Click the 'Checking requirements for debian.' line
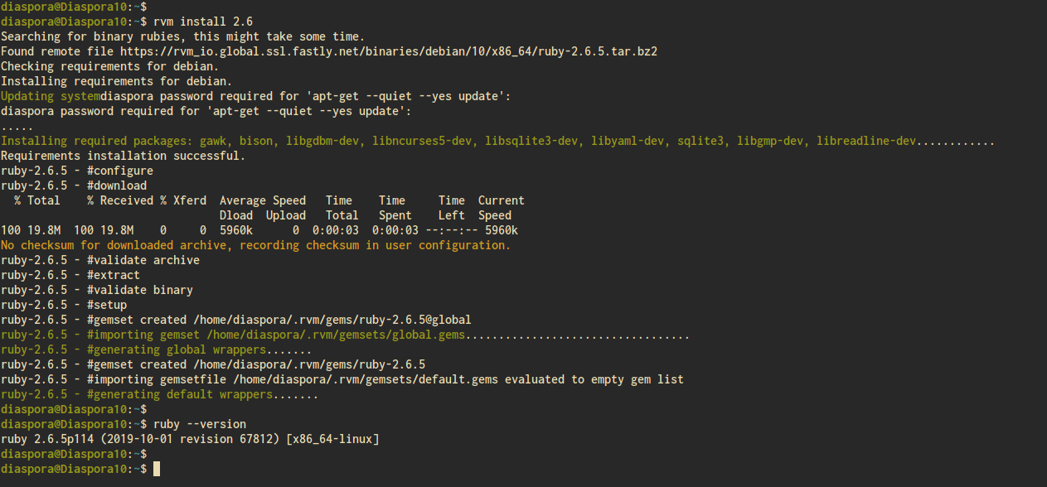 110,66
